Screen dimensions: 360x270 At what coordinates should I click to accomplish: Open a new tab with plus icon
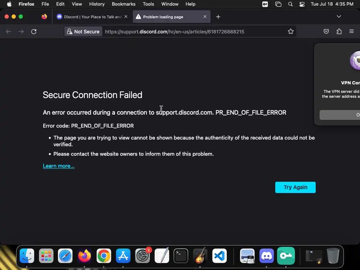(x=218, y=17)
